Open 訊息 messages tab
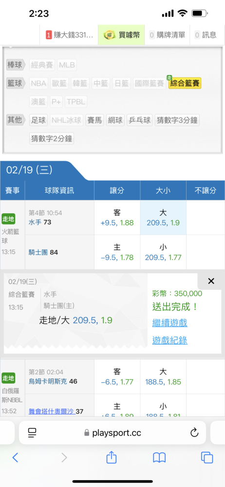 click(205, 35)
